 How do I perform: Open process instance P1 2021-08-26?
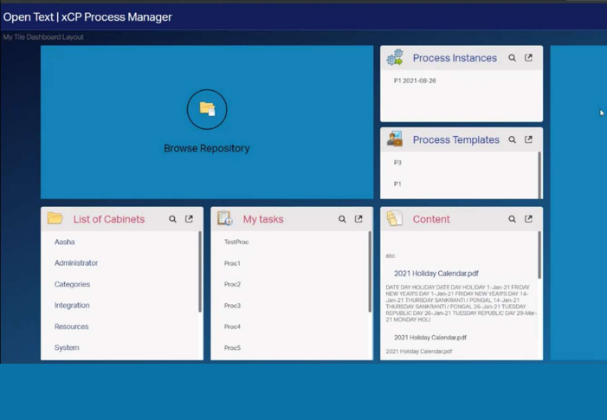click(x=415, y=81)
